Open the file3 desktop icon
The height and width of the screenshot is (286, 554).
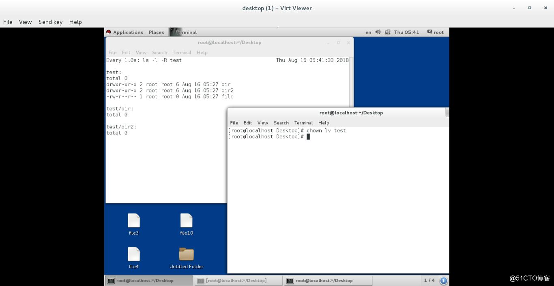[x=133, y=221]
